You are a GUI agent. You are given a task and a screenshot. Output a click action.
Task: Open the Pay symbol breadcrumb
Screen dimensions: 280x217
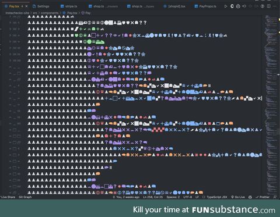(x=86, y=13)
